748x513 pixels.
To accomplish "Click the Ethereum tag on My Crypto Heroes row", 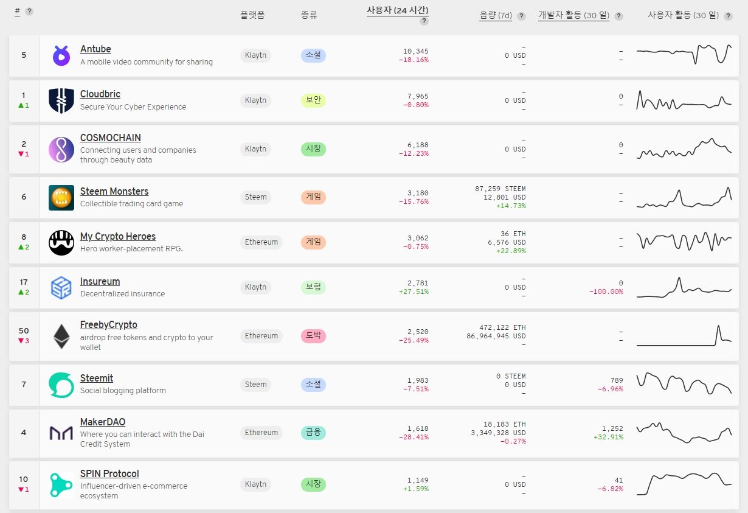I will (261, 242).
